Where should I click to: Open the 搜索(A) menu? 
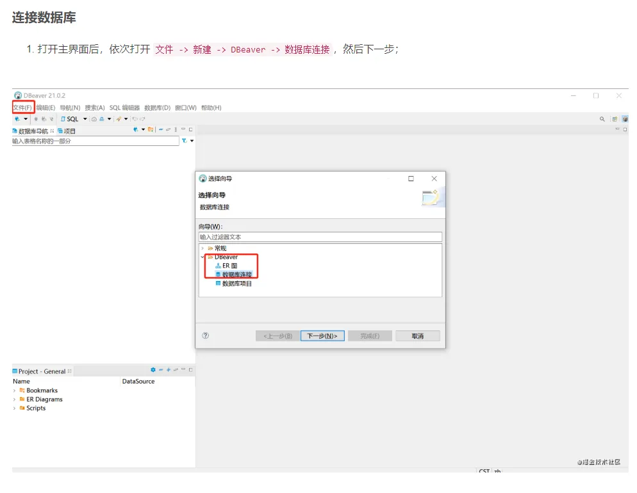95,108
